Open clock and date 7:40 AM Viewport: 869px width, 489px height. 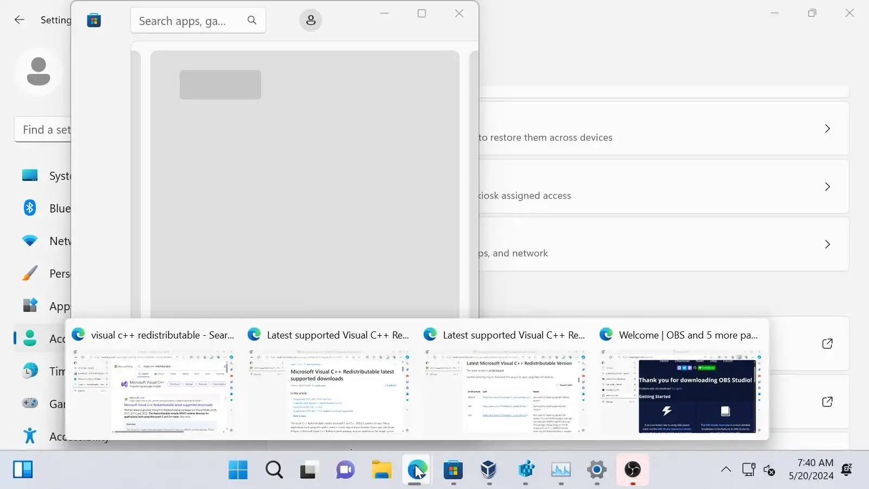point(811,469)
